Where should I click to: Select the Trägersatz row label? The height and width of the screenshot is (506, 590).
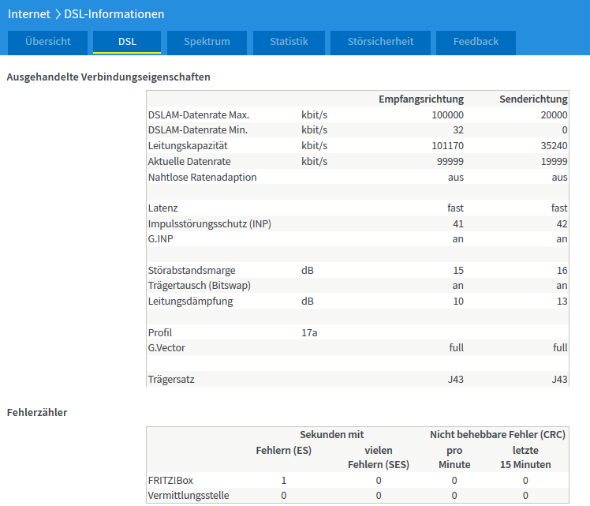[171, 379]
